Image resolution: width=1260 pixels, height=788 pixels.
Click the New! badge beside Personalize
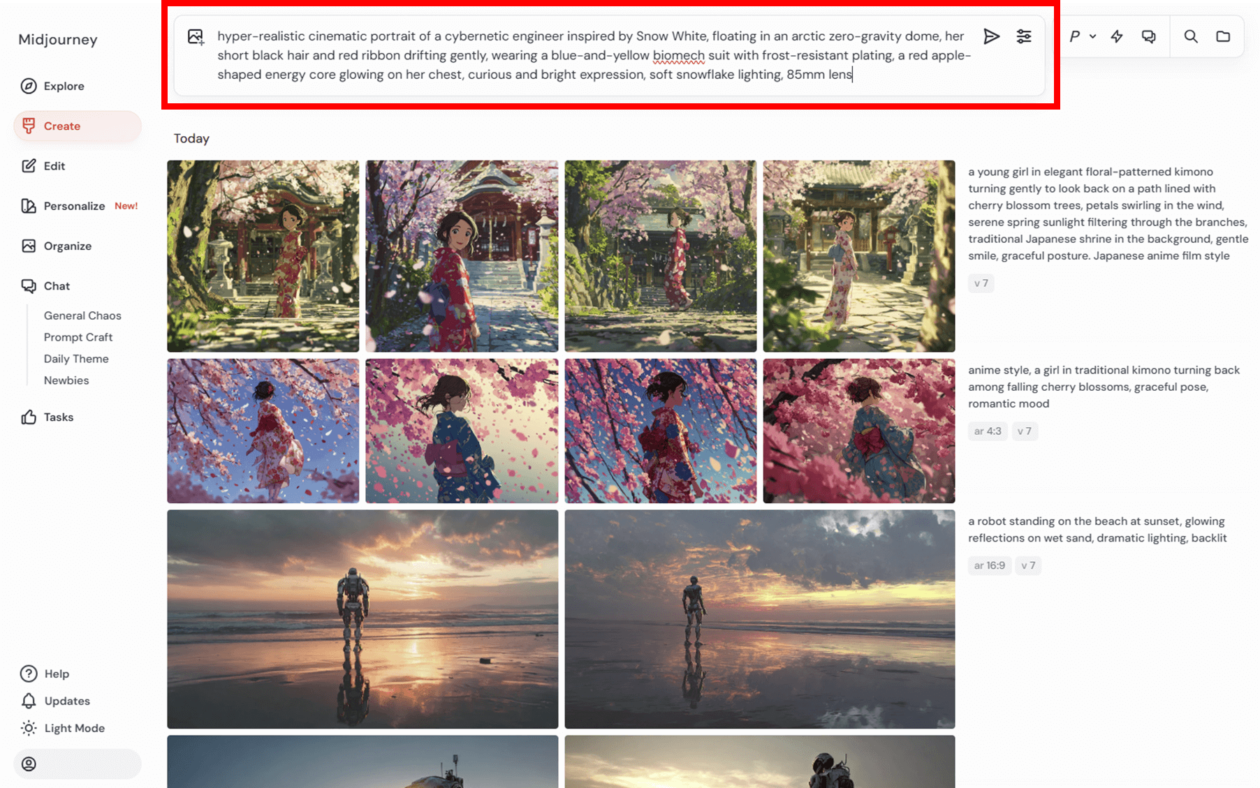[126, 206]
